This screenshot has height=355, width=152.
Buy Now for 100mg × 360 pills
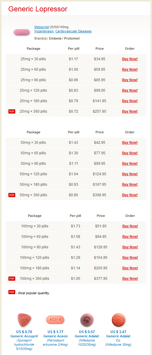(x=130, y=279)
